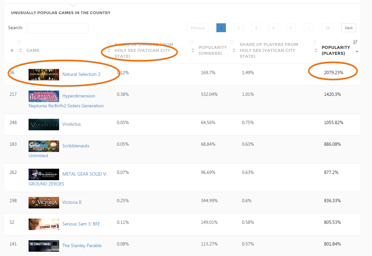Viewport: 372px width, 256px height.
Task: Click the pagination ellipsis button
Action: click(x=309, y=28)
